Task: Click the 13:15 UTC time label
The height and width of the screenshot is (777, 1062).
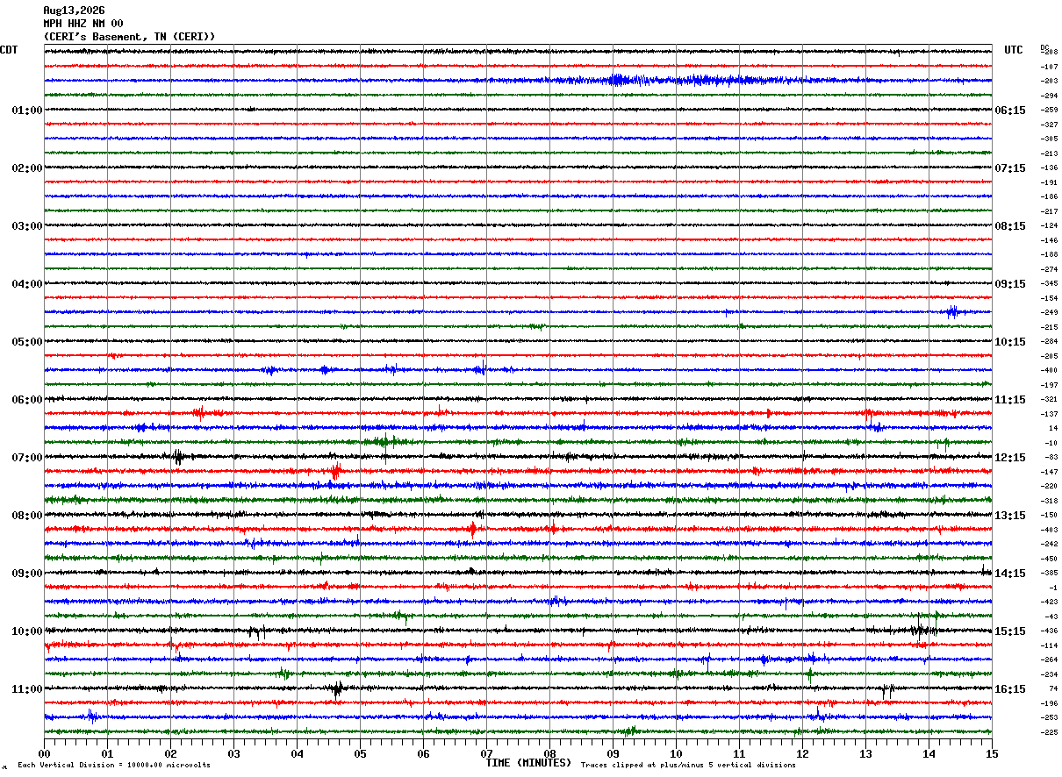Action: pos(1010,516)
